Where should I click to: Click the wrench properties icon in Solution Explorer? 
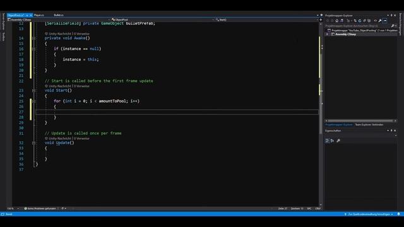(x=380, y=21)
